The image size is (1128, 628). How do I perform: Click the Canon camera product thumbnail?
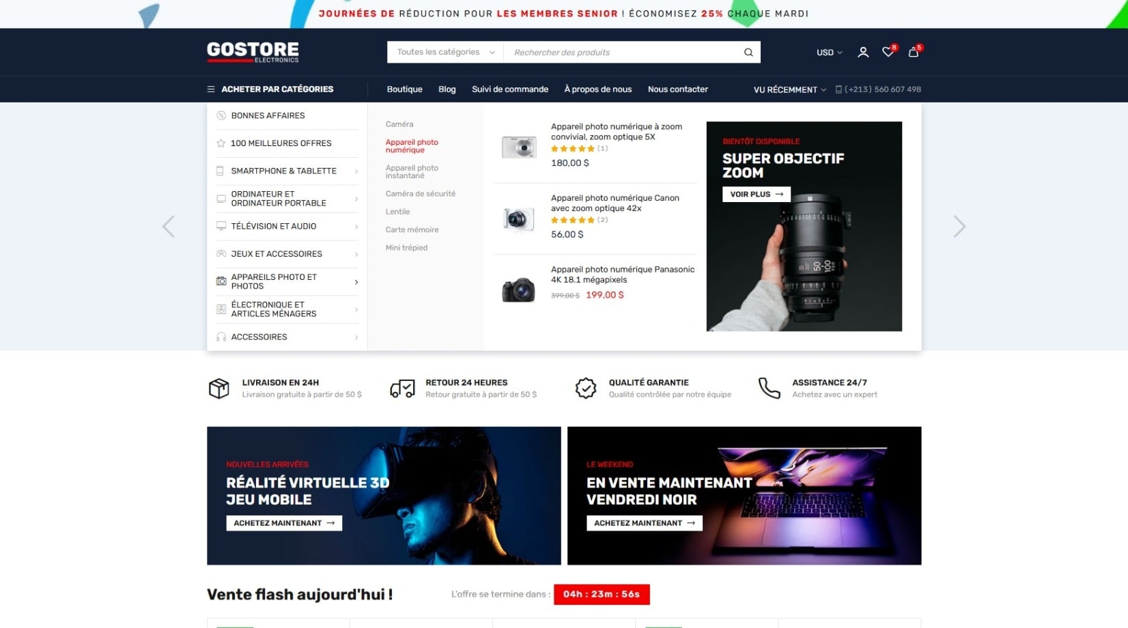pyautogui.click(x=518, y=218)
